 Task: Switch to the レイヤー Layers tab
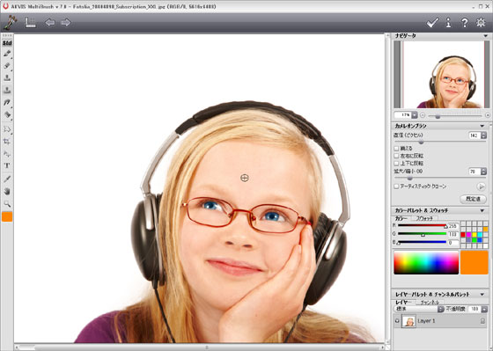pyautogui.click(x=404, y=303)
